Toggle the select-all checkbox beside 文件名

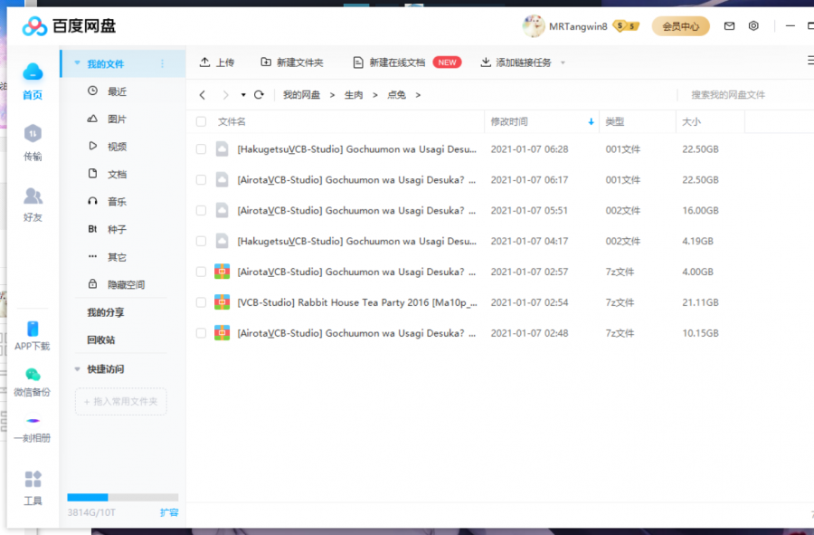201,121
